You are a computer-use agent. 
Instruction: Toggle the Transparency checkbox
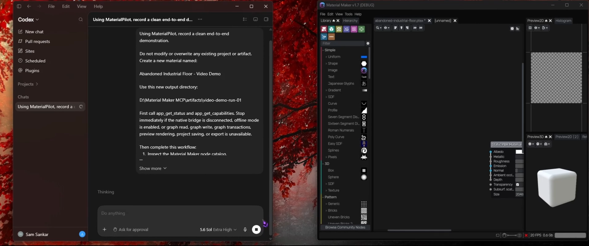[517, 185]
